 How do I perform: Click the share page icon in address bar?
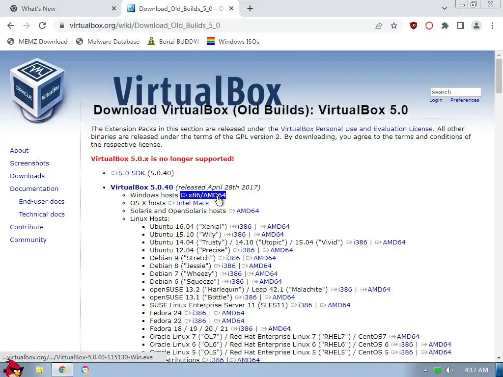pos(378,26)
